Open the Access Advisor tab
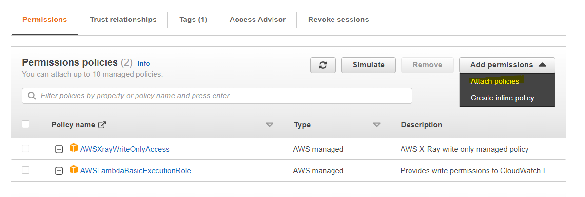585x197 pixels. coord(257,20)
